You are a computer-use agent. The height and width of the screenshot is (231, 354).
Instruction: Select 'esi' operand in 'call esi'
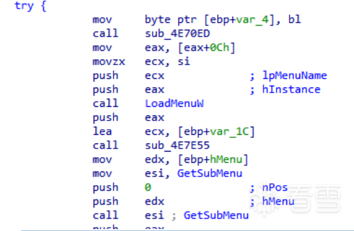tap(154, 215)
